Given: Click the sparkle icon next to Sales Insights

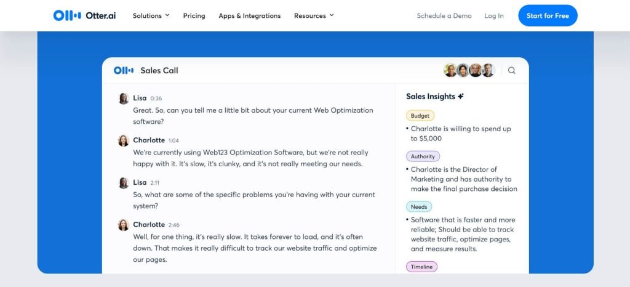Looking at the screenshot, I should [461, 97].
